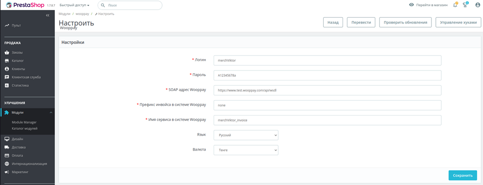Open Интернационализация in the sidebar
The width and height of the screenshot is (483, 185).
(26, 163)
